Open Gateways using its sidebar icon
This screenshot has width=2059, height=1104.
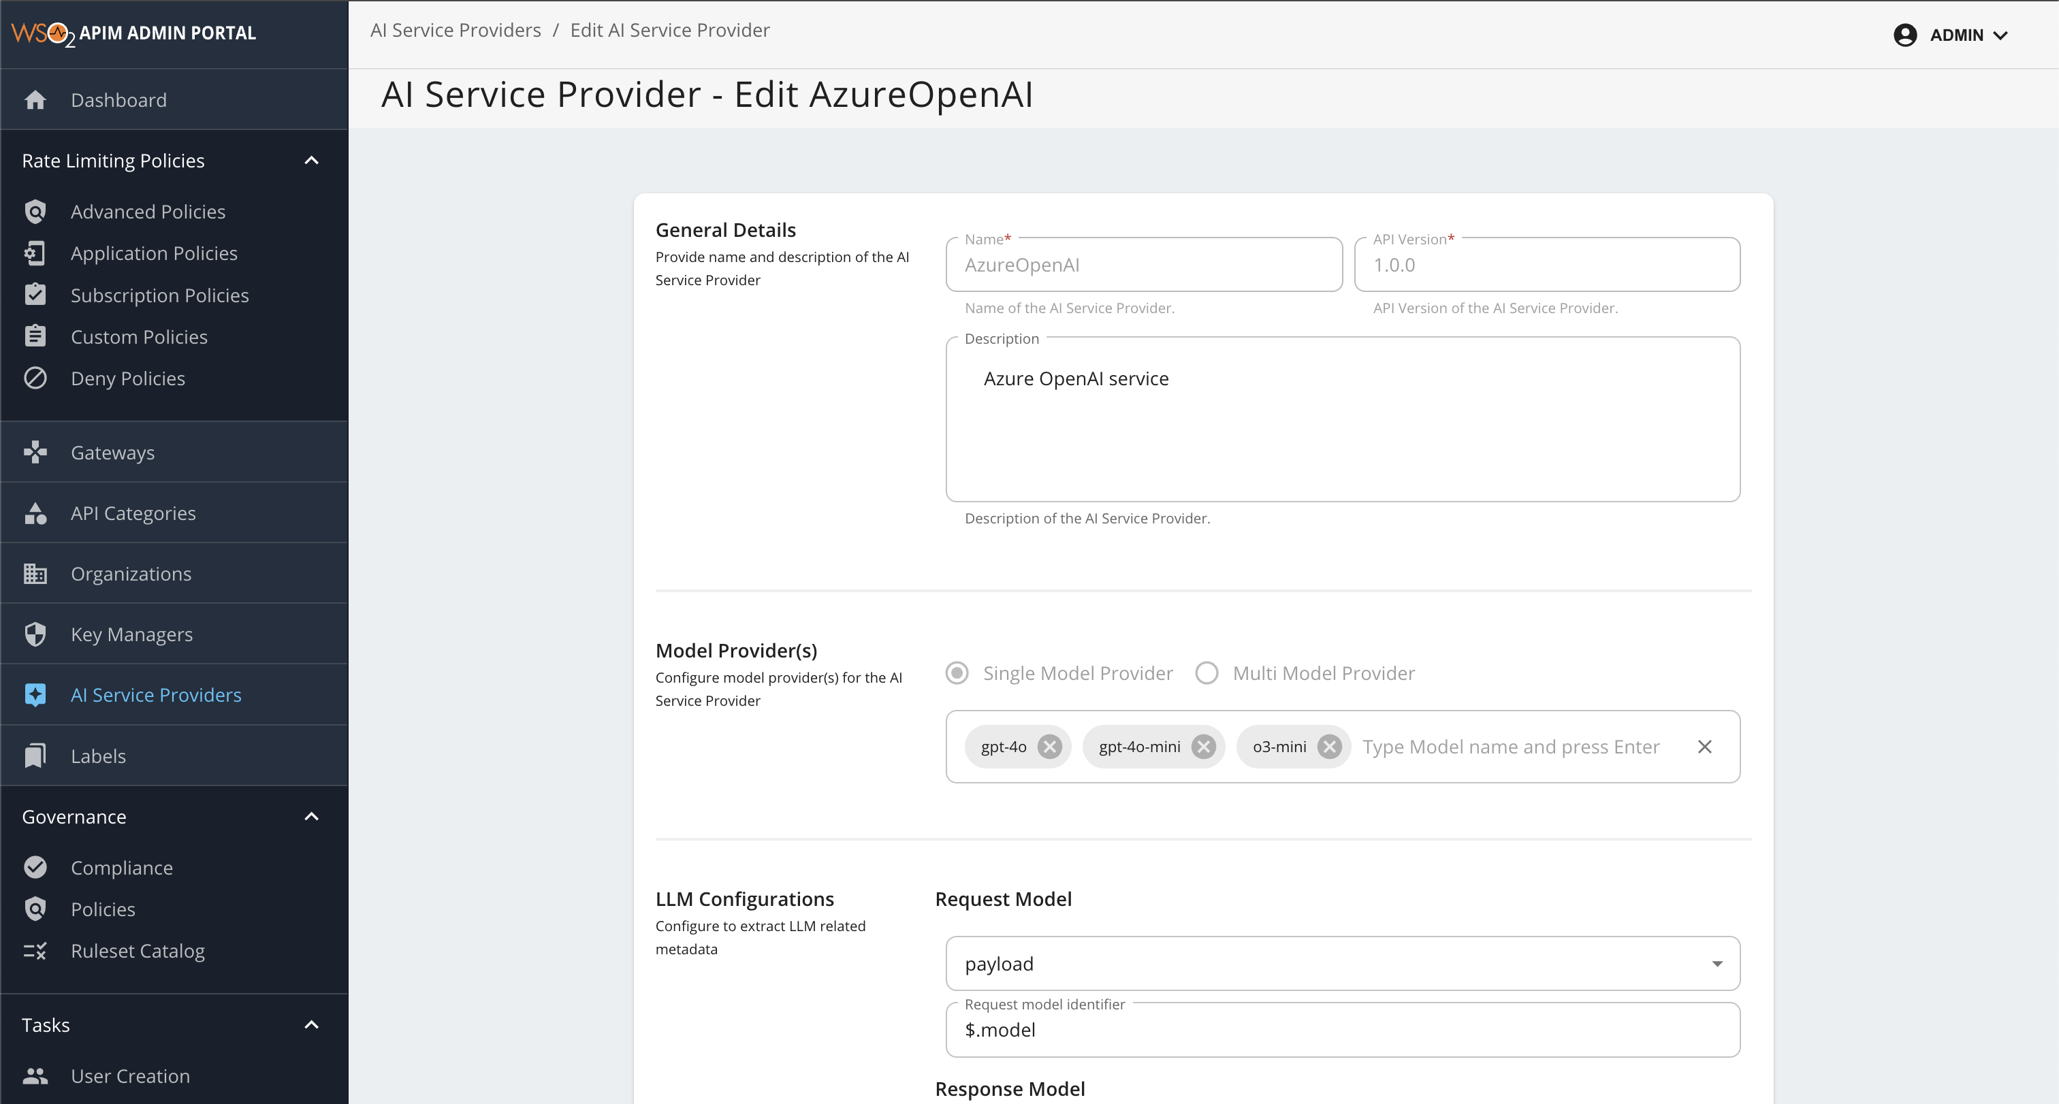point(36,451)
